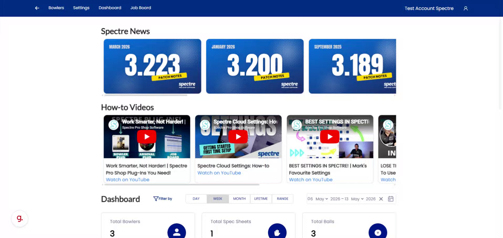Screen dimensions: 503x238
Task: Click the Total Spec Sheets label
Action: tap(231, 222)
